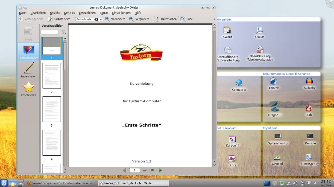Open the Rezensionen sidebar panel
The image size is (334, 187).
[28, 70]
